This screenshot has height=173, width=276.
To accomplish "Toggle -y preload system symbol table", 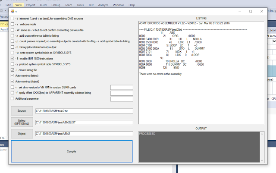I will click(13, 64).
